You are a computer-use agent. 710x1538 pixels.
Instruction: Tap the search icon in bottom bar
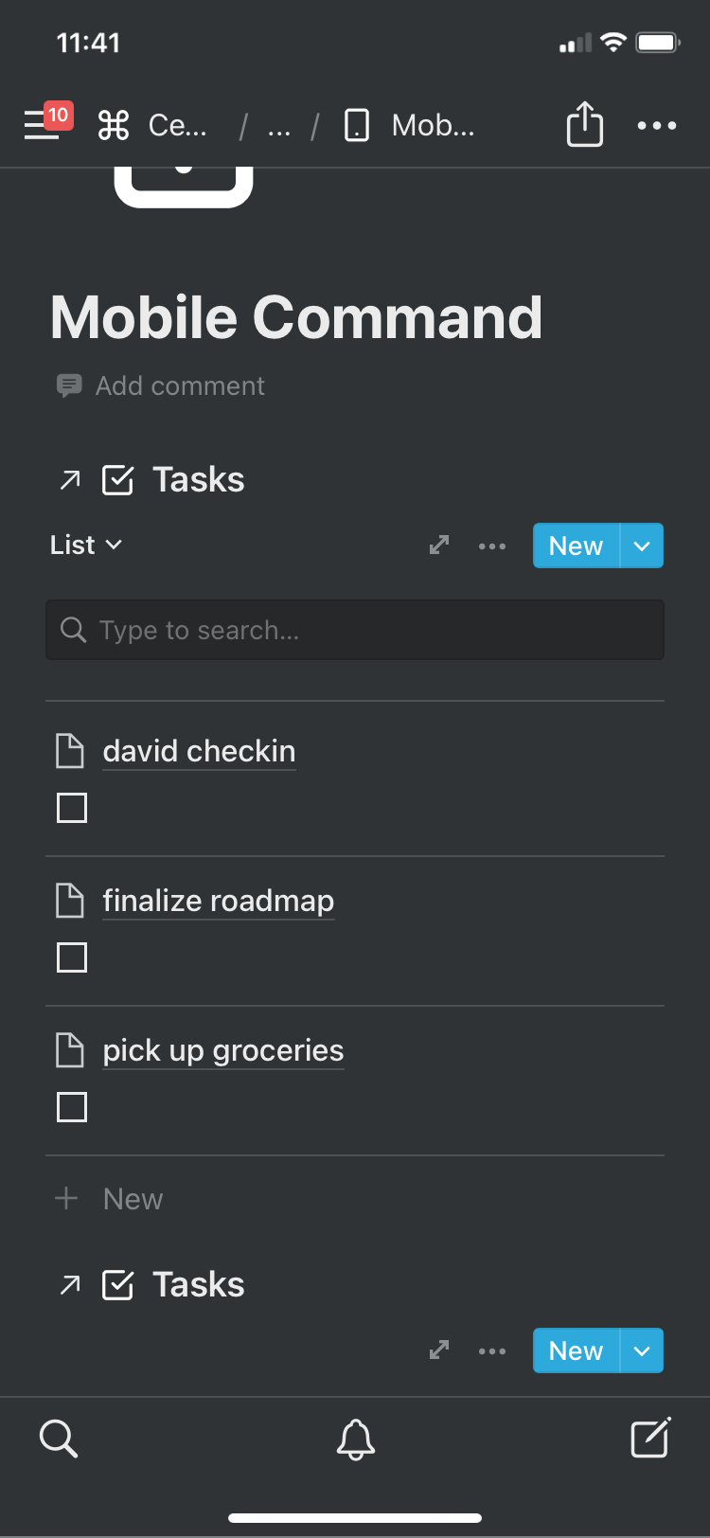coord(59,1438)
